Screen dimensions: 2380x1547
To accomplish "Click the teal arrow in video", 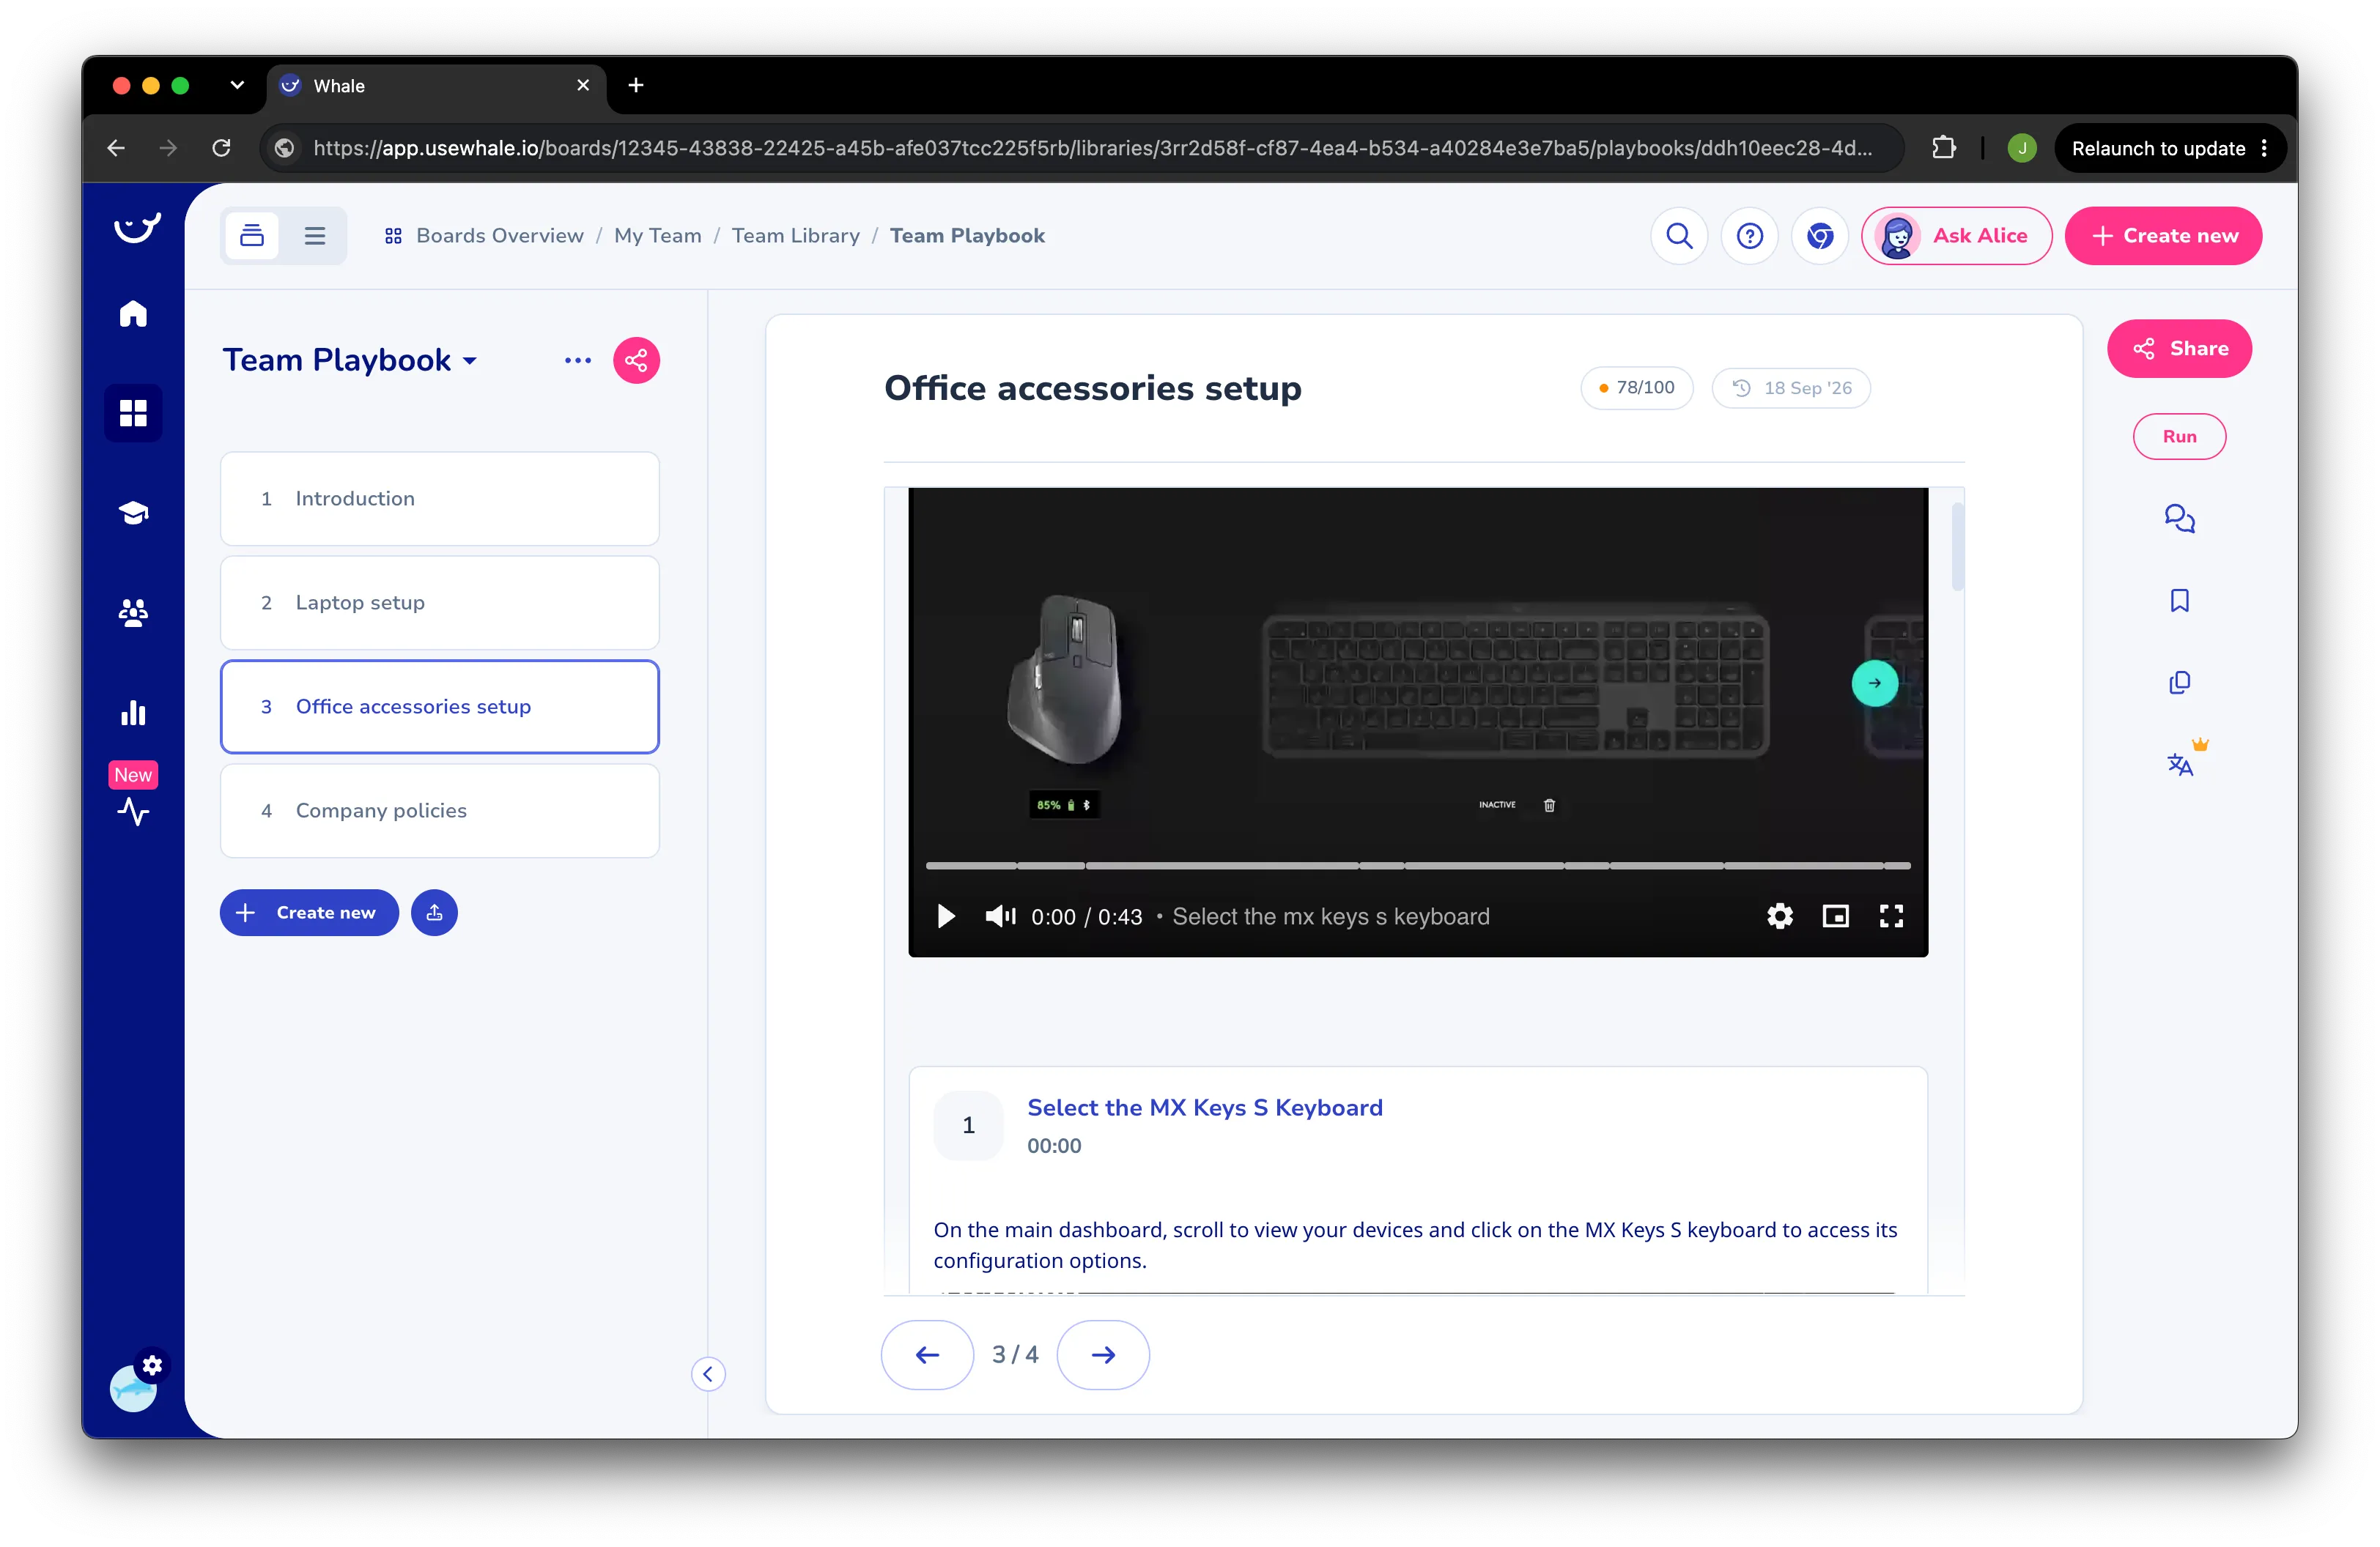I will click(1875, 683).
